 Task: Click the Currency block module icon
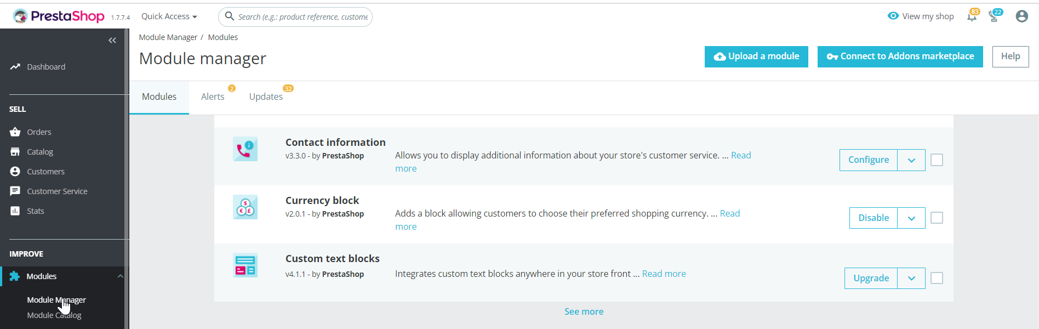click(x=245, y=207)
